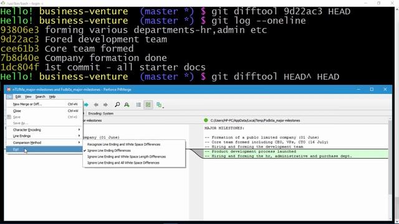Open the Edit menu
The width and height of the screenshot is (399, 224).
18,97
